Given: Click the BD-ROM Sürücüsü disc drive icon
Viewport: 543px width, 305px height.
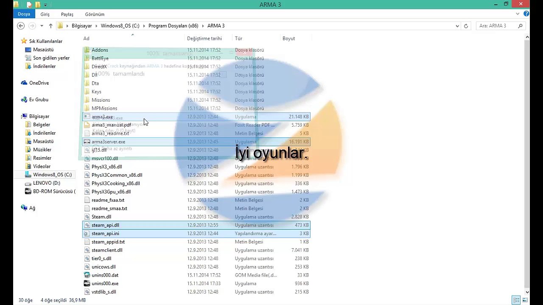Looking at the screenshot, I should (28, 191).
